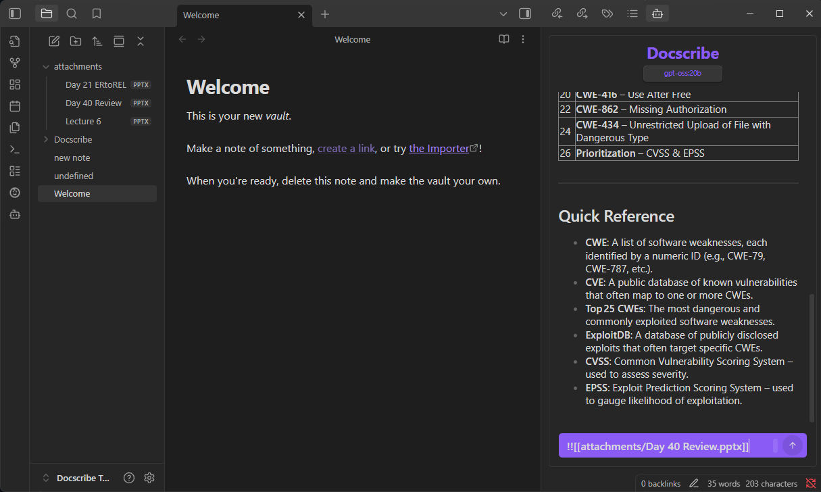Open quick switcher from the ribbon
821x492 pixels.
coord(15,41)
